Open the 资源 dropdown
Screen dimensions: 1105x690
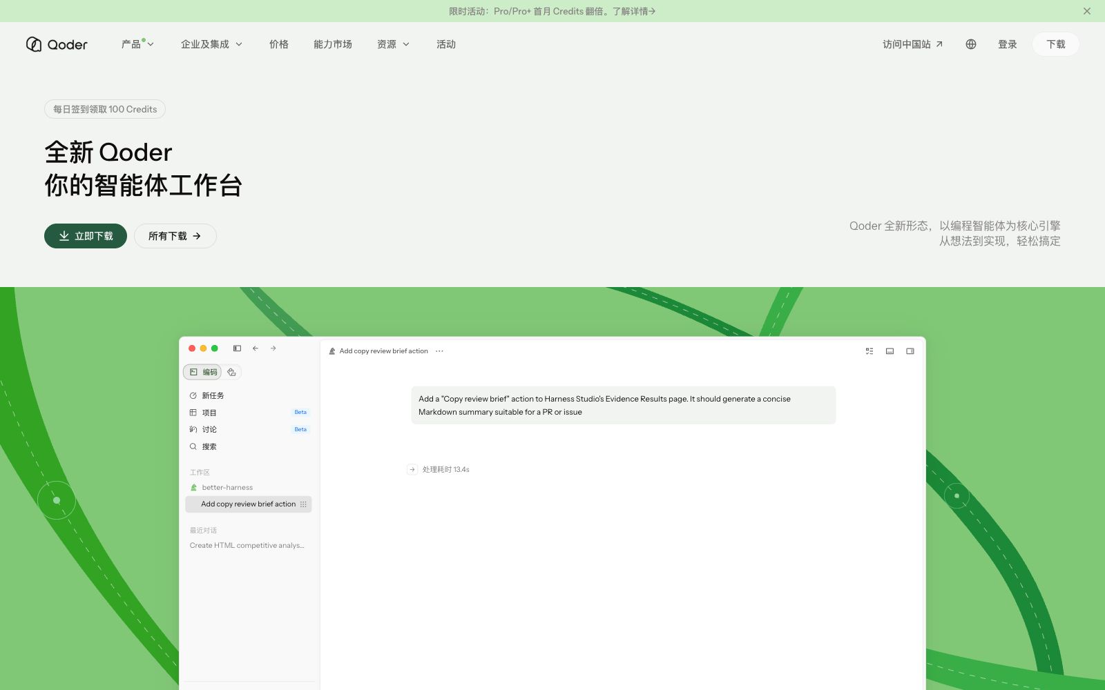pyautogui.click(x=394, y=44)
